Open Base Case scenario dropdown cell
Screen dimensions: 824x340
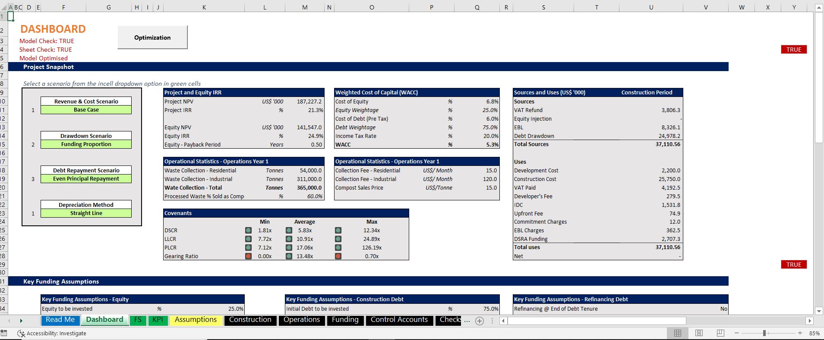click(86, 110)
